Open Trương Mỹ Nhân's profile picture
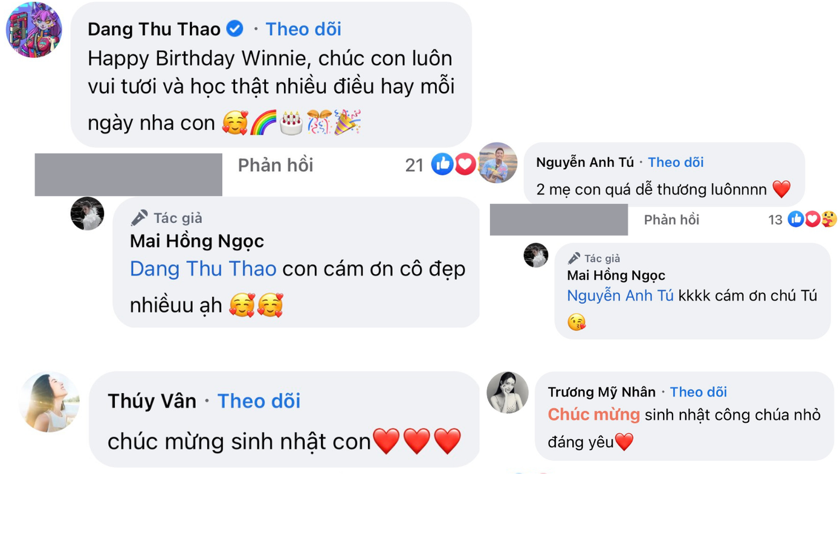The width and height of the screenshot is (840, 560). pos(508,391)
